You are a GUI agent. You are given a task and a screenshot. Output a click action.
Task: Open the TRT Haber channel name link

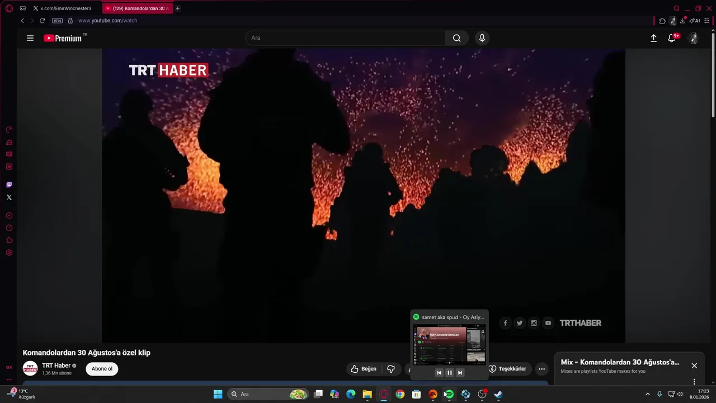56,365
